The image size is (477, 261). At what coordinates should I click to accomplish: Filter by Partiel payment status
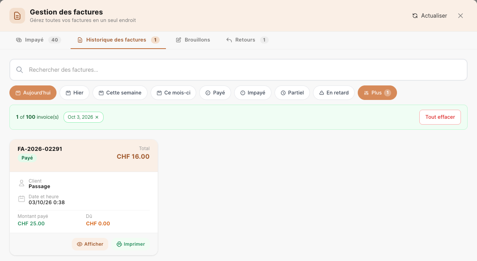click(292, 93)
